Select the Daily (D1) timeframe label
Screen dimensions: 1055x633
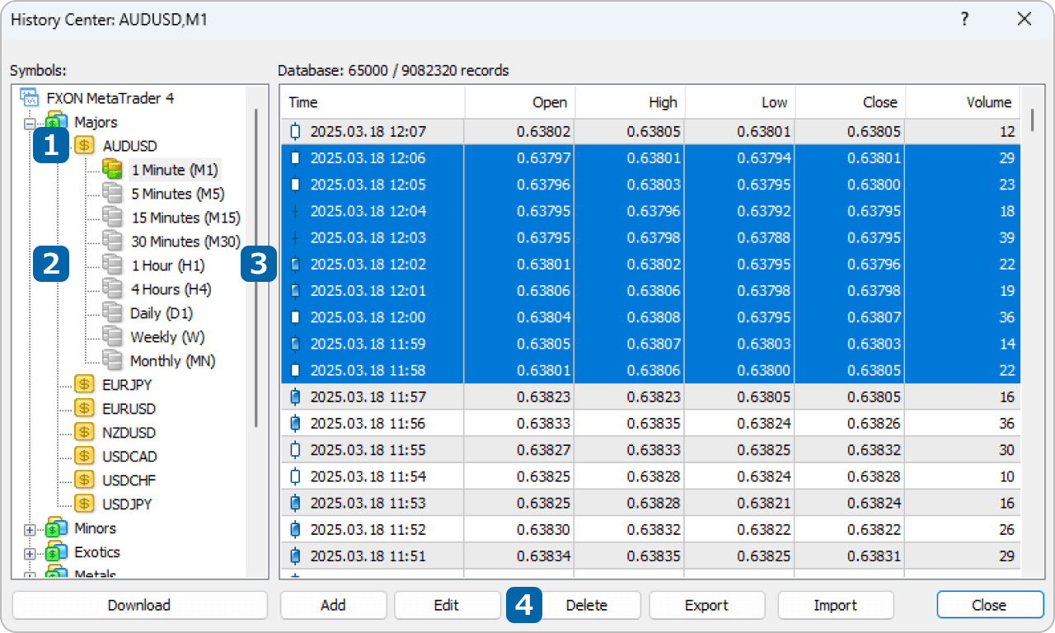(x=162, y=313)
